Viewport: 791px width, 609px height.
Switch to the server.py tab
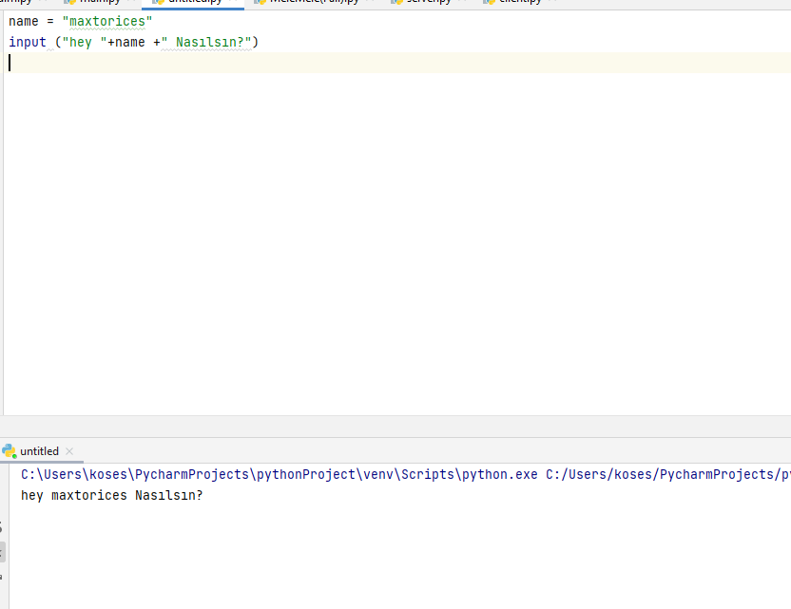pos(428,3)
